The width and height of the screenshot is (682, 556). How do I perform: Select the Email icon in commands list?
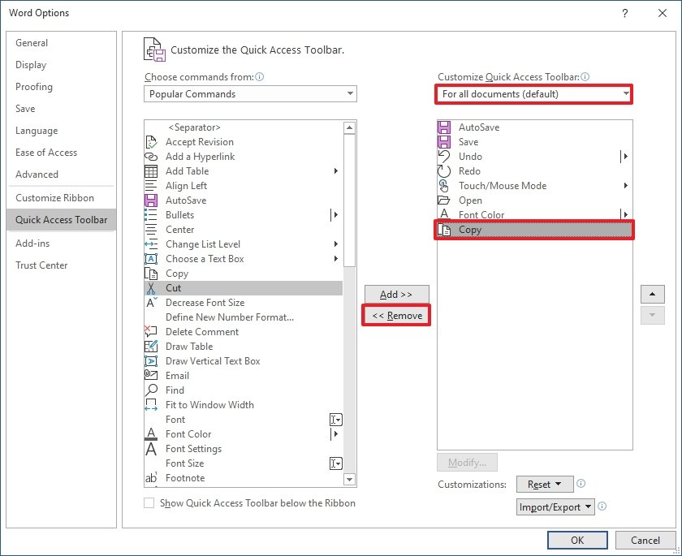151,374
